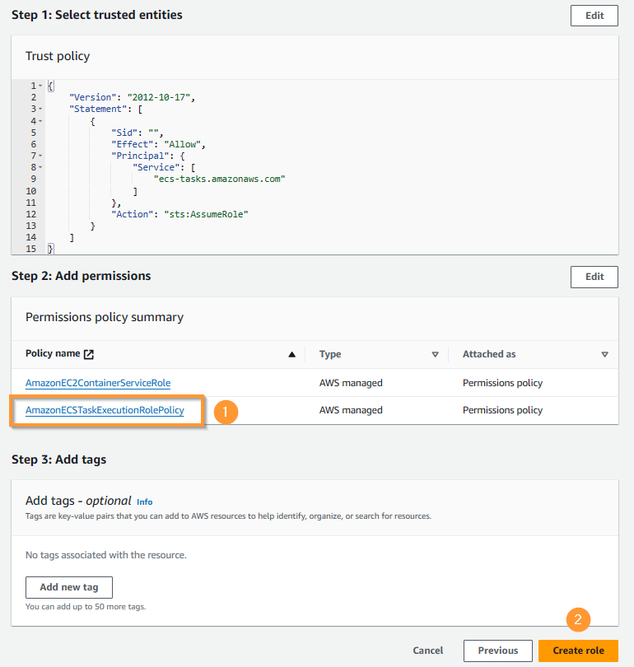The height and width of the screenshot is (667, 634).
Task: Click the Attached as column header
Action: pos(489,354)
